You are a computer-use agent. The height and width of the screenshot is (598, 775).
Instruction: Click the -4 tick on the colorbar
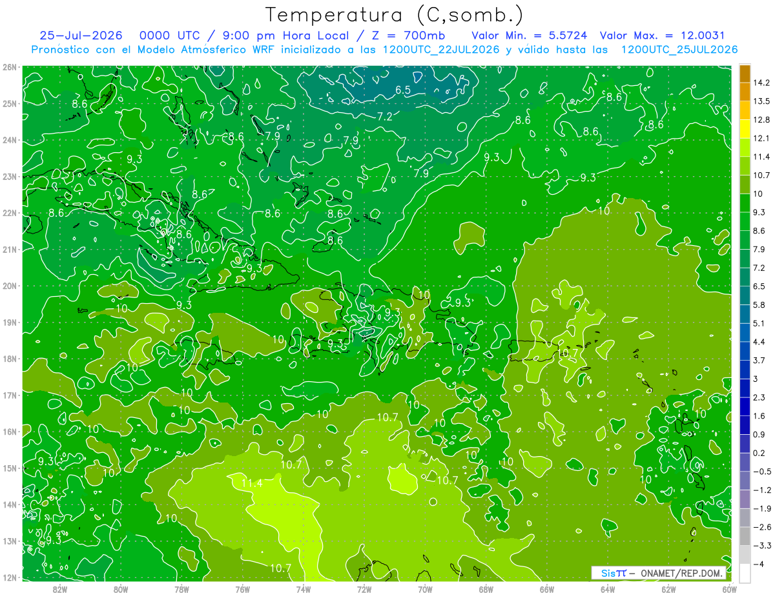(758, 564)
